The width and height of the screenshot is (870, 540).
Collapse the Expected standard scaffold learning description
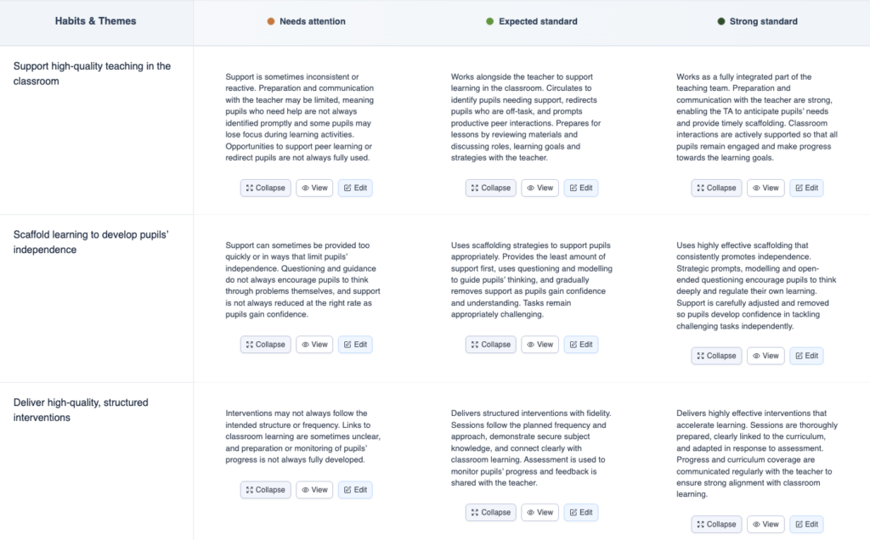pos(490,345)
